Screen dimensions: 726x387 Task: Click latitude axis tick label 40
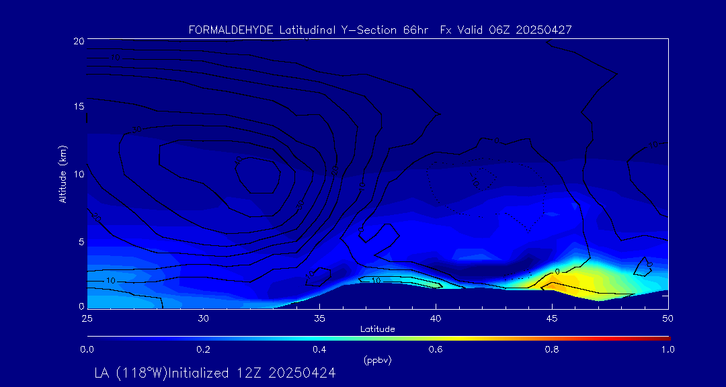pyautogui.click(x=436, y=318)
